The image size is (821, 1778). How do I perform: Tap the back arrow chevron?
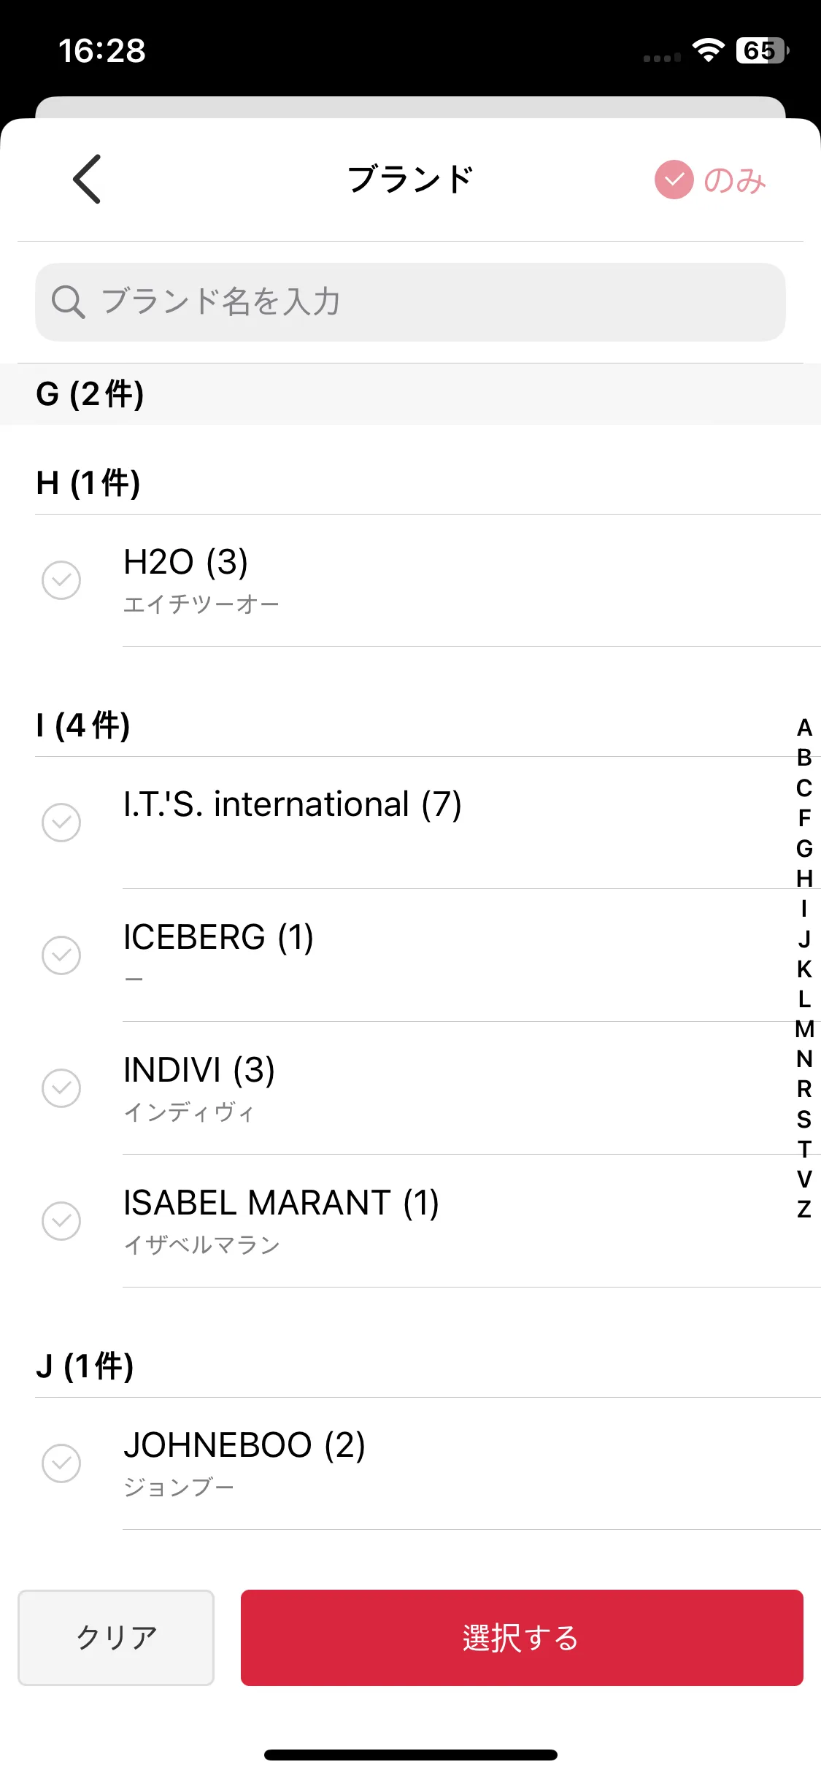click(x=87, y=179)
